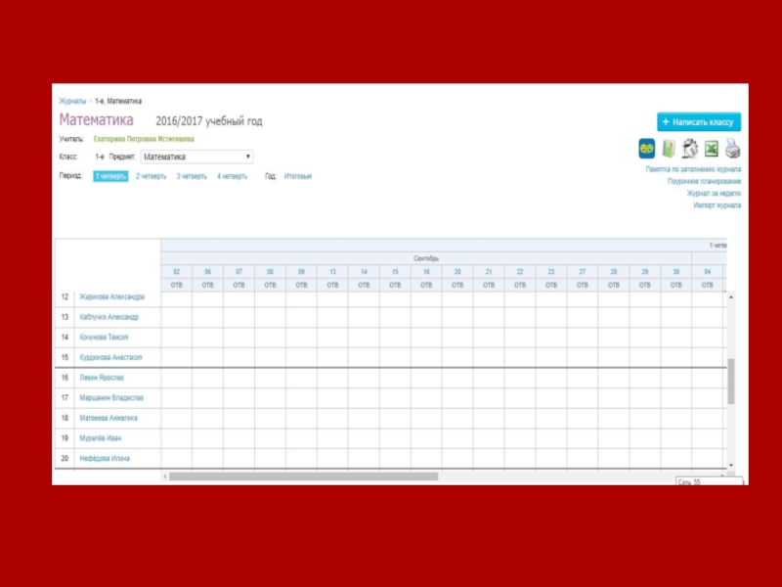Click the 'Математика' page heading

point(96,119)
